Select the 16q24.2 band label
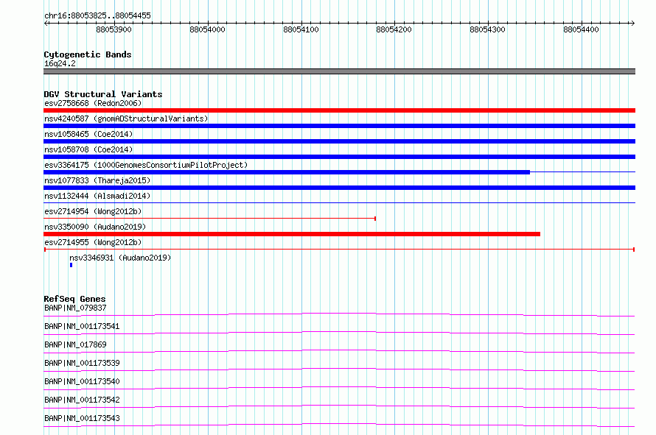 (60, 63)
